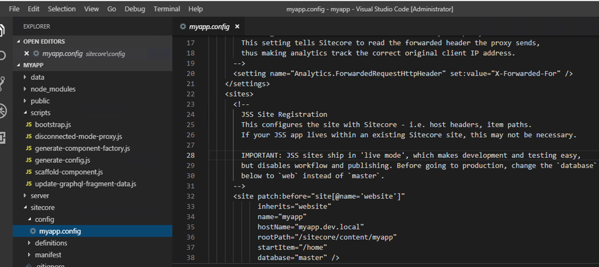
Task: Click the site patch:before line
Action: click(x=319, y=196)
